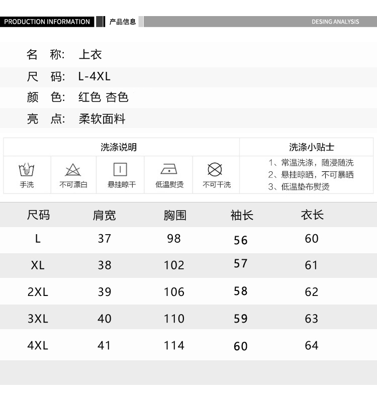Click bust value 98 in L row

(x=174, y=239)
